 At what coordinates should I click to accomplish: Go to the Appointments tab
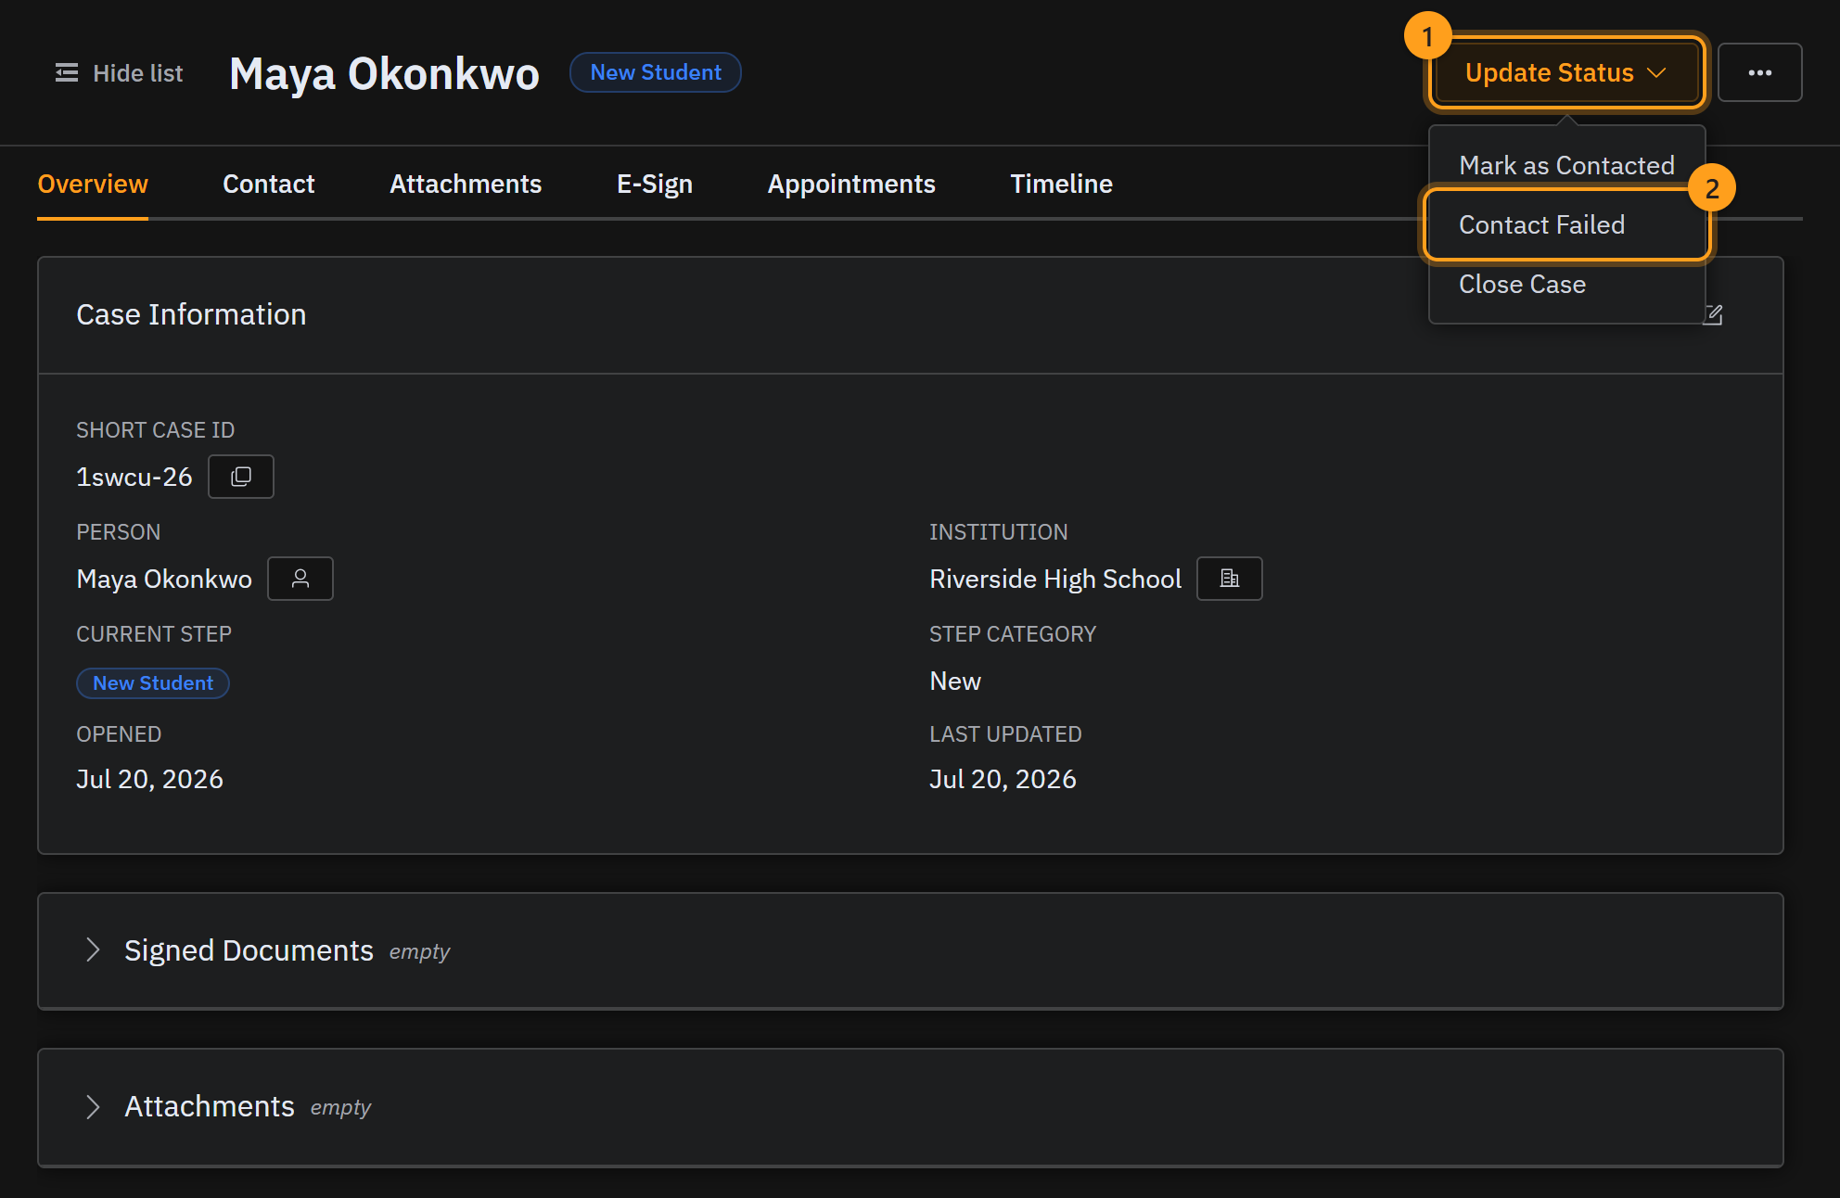click(x=851, y=184)
